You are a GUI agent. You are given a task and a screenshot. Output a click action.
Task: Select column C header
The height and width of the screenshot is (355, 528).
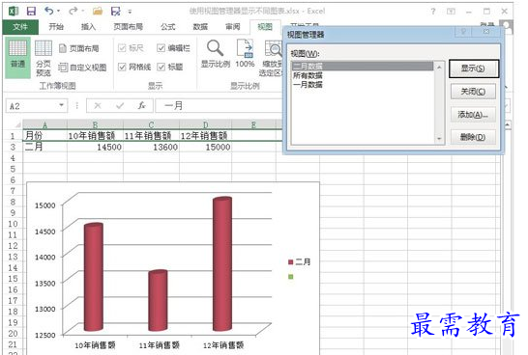151,124
